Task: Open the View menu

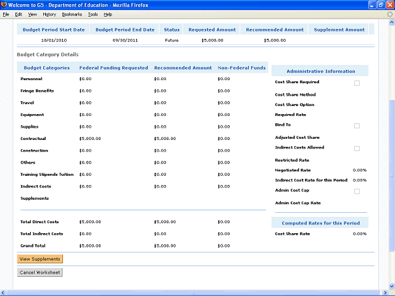Action: click(x=32, y=14)
